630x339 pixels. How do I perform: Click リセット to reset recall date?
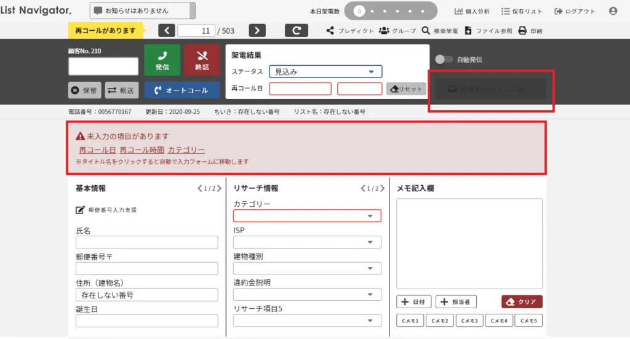click(406, 89)
